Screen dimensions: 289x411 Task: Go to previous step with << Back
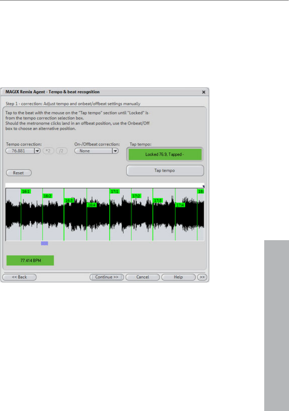[19, 277]
